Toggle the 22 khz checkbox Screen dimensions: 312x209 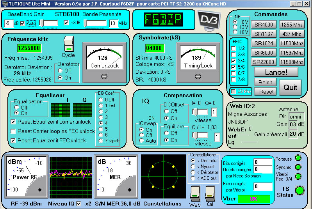[233, 91]
